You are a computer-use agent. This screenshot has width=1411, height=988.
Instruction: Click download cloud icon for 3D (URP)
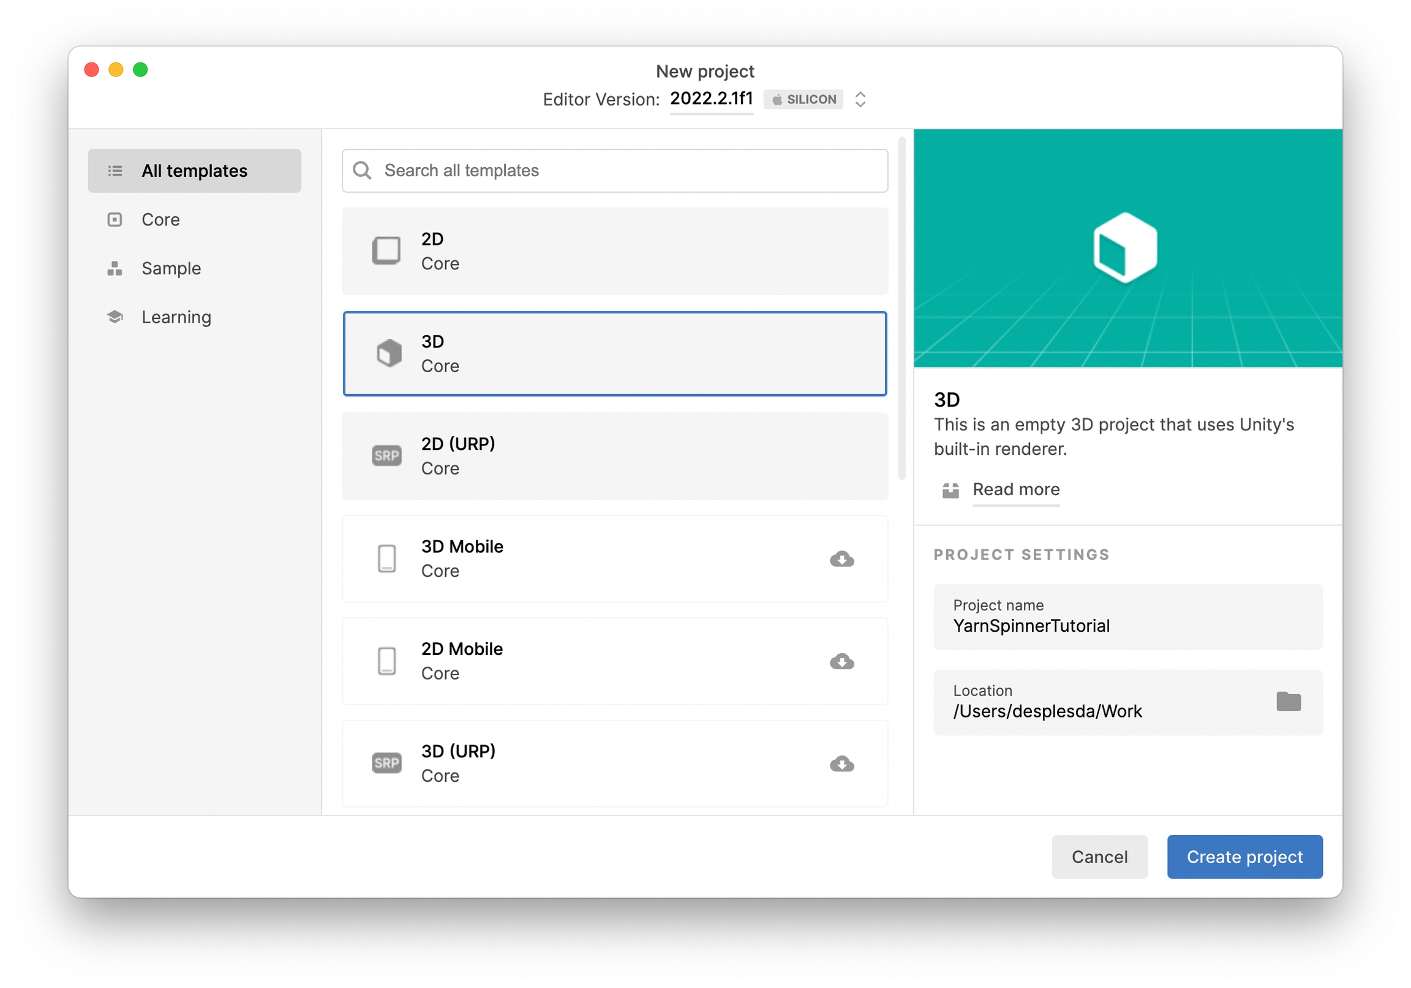point(841,764)
